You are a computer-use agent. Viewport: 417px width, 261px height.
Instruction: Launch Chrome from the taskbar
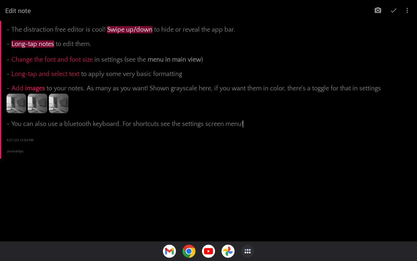pos(189,251)
